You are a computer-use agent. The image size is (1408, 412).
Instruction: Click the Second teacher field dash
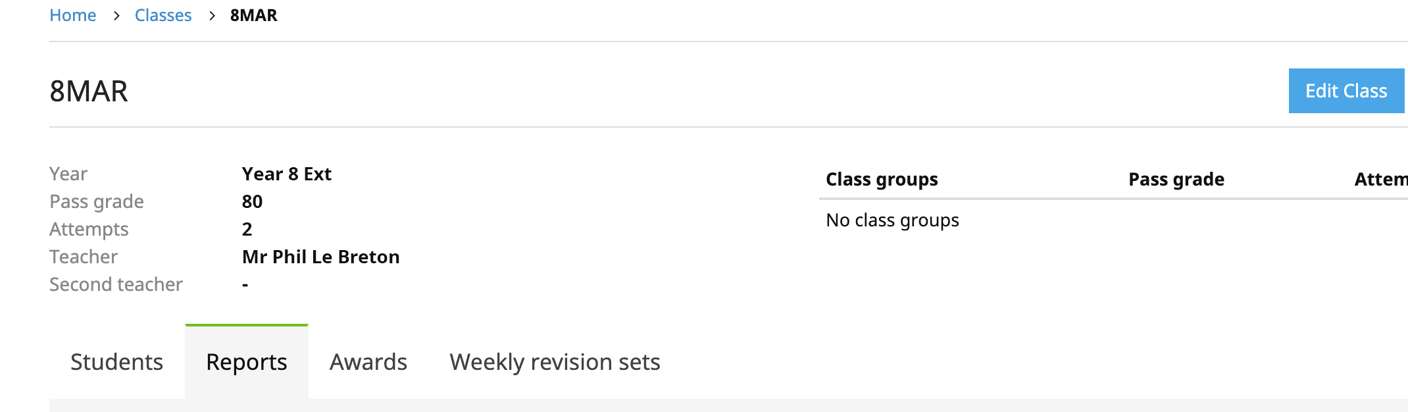(x=244, y=284)
